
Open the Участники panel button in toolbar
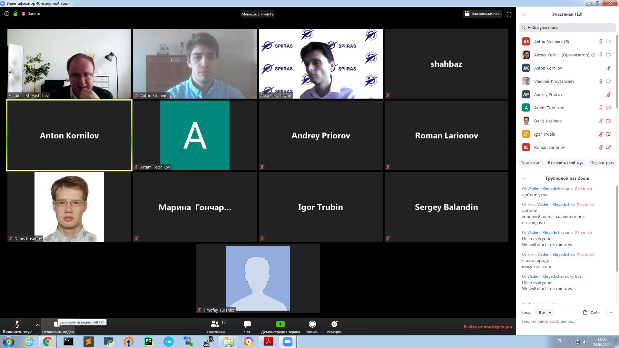click(x=216, y=327)
